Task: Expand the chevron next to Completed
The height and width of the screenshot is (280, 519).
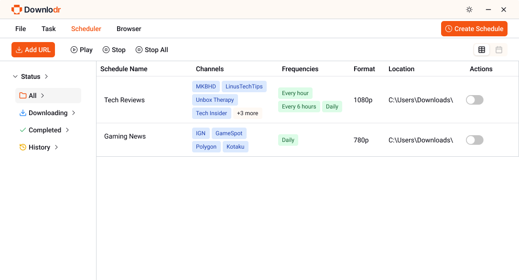Action: coord(67,130)
